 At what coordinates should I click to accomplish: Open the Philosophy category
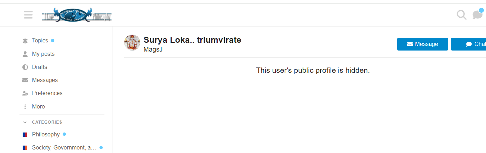click(x=46, y=134)
